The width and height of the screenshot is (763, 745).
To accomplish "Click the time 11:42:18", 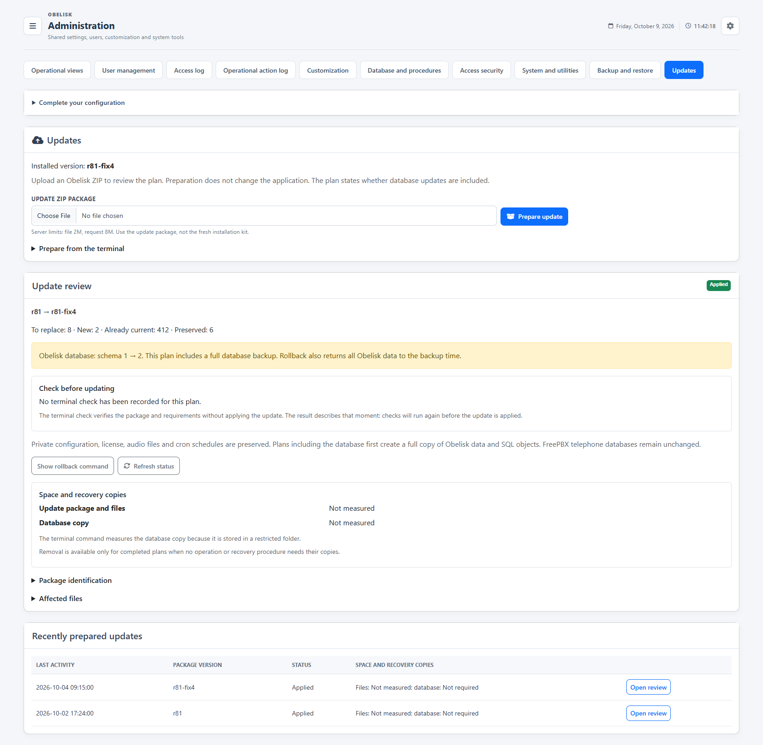I will tap(704, 26).
